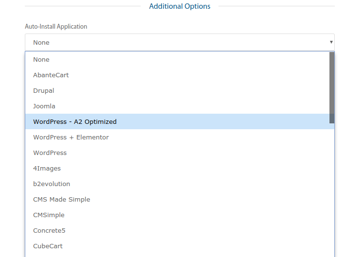Screen dimensions: 345x257
Task: Click the divider line left of Additional Options
Action: click(83, 6)
